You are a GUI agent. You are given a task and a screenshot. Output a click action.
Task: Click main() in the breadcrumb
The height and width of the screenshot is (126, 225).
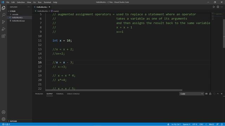coord(56,11)
